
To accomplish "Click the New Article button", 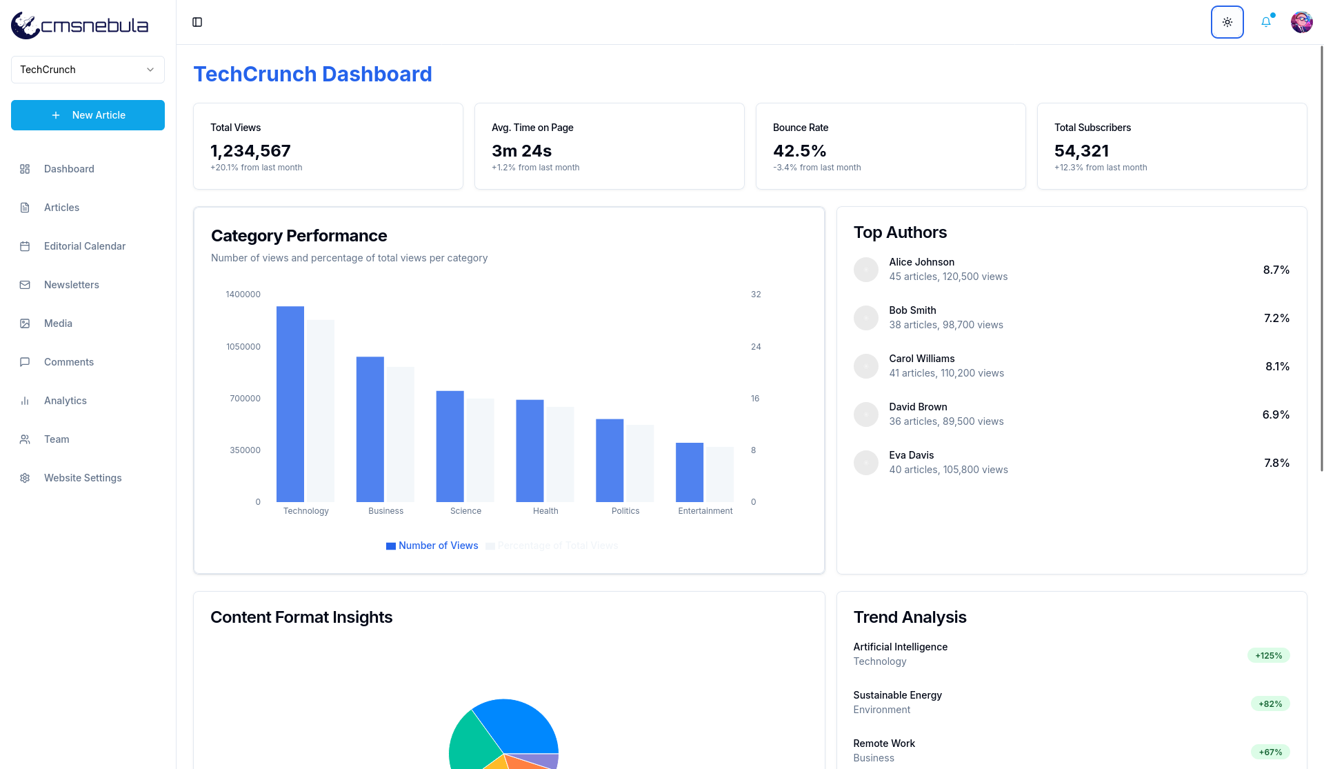I will (x=88, y=115).
